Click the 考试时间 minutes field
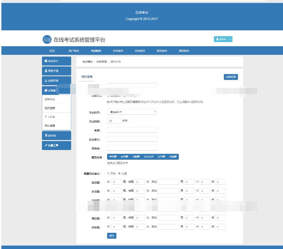The width and height of the screenshot is (283, 249). pyautogui.click(x=114, y=121)
